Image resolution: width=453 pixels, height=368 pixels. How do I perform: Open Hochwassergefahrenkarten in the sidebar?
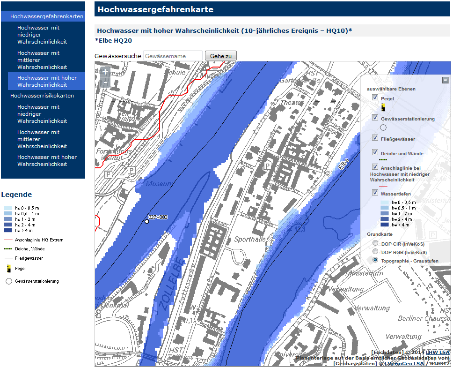47,16
